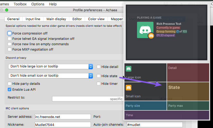
Task: Open the Options menu
Action: point(38,4)
